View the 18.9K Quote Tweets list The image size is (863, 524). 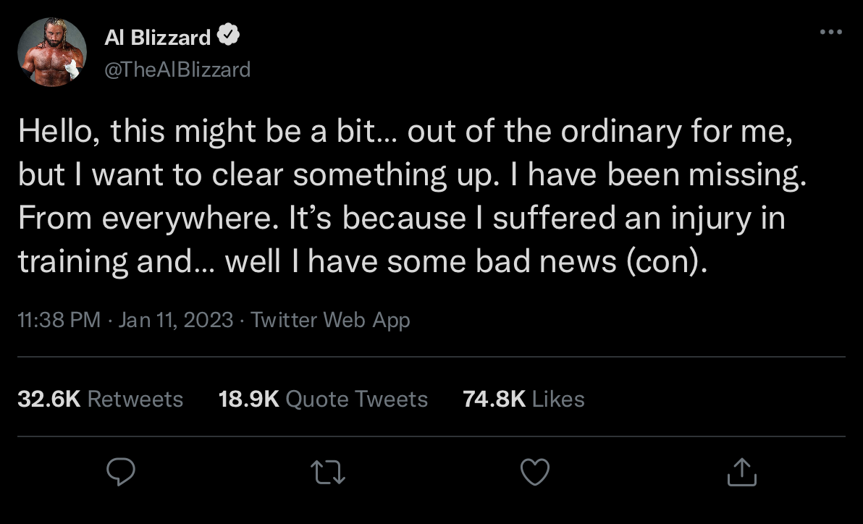pyautogui.click(x=323, y=399)
